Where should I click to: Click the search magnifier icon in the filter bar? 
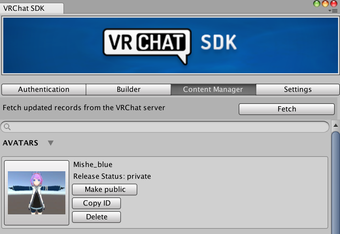point(7,126)
